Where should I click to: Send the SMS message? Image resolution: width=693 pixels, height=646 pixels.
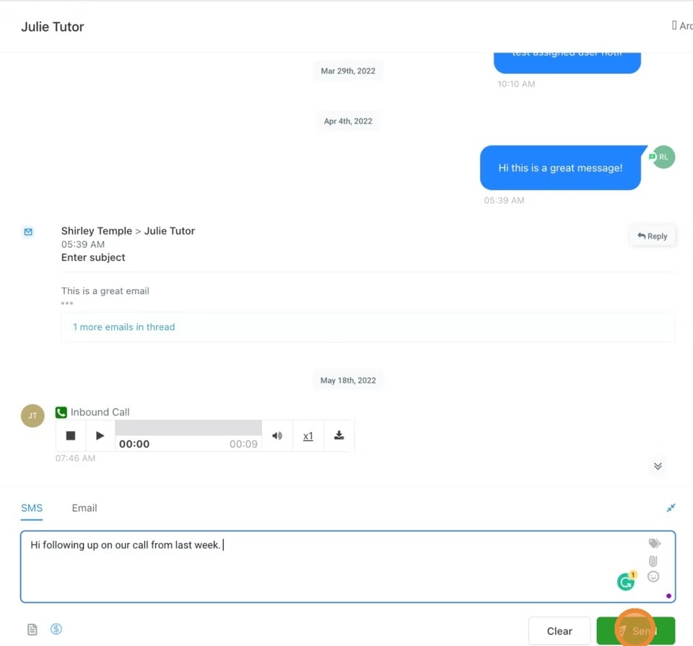(635, 631)
